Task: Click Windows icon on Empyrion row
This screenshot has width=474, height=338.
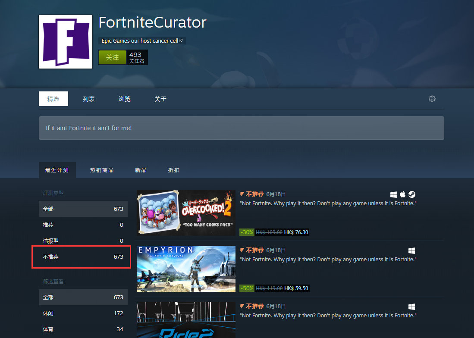Action: (411, 250)
